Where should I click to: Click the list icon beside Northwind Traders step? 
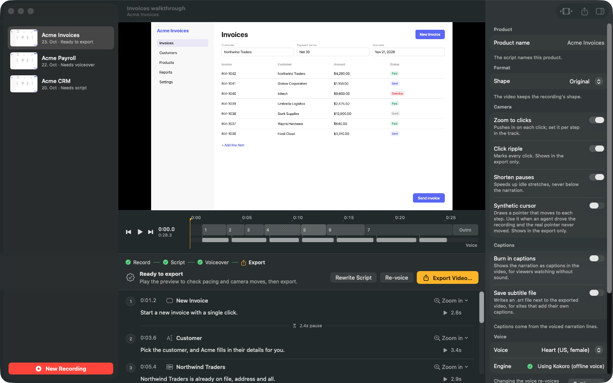click(x=169, y=367)
